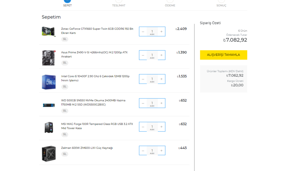The width and height of the screenshot is (303, 171).
Task: Decrease WD 500GB SN550 SSD quantity
Action: point(143,103)
